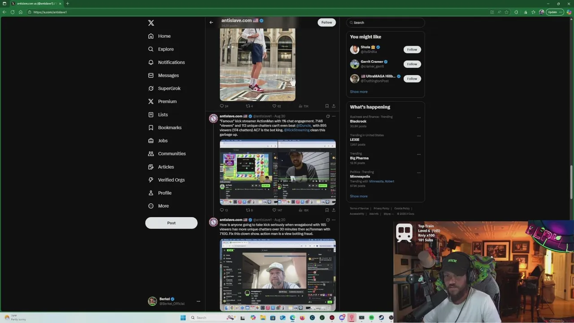
Task: Reload the page in the browser
Action: [x=13, y=12]
